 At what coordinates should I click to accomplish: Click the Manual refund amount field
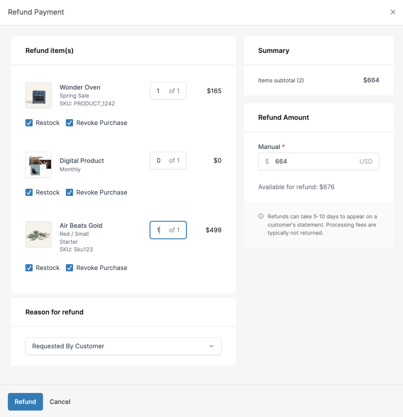tap(314, 162)
